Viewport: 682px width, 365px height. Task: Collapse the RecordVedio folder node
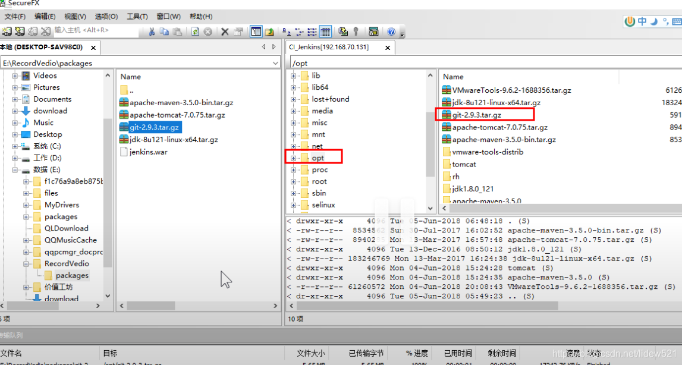coord(26,263)
